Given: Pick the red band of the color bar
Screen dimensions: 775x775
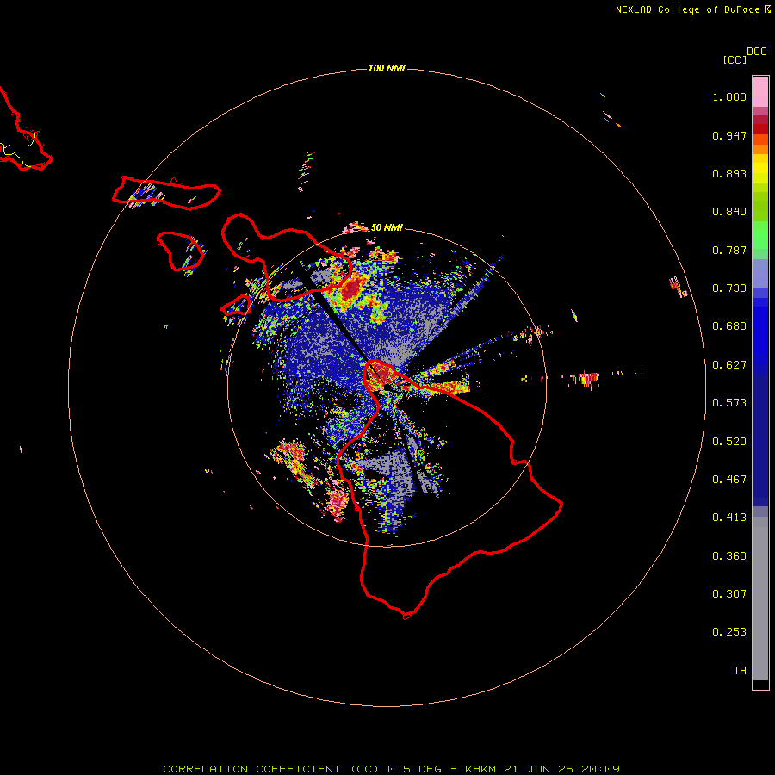Looking at the screenshot, I should [760, 128].
